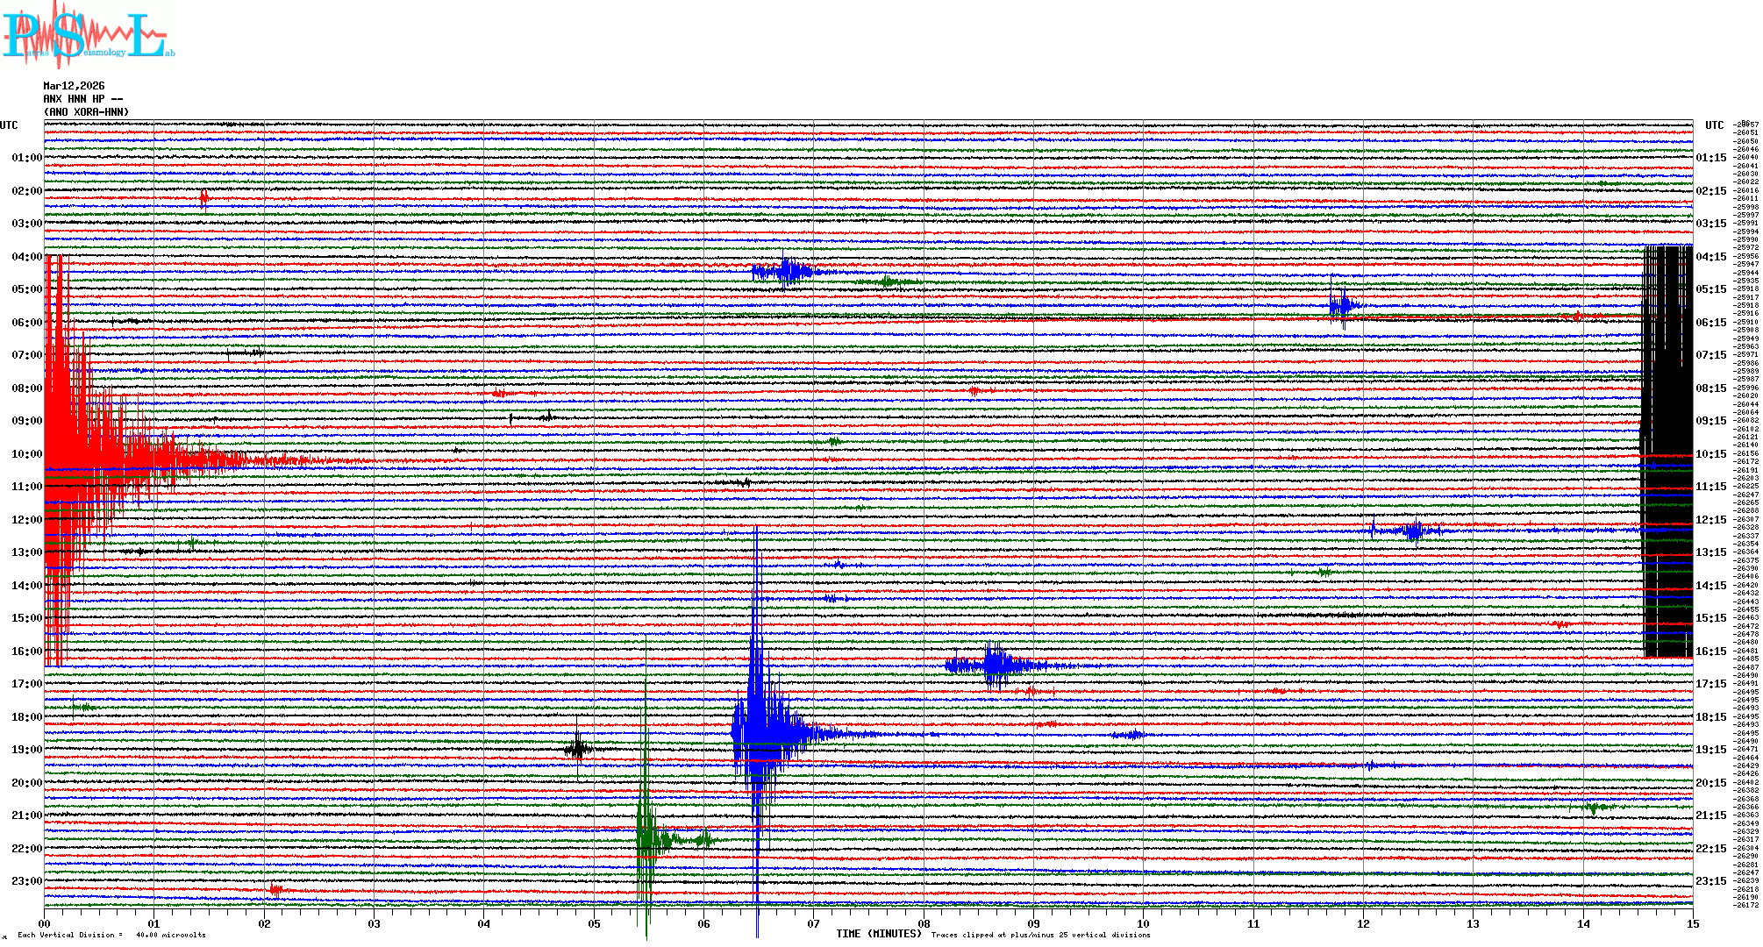The width and height of the screenshot is (1763, 947).
Task: Click the PSL seismology lab logo
Action: coord(88,35)
